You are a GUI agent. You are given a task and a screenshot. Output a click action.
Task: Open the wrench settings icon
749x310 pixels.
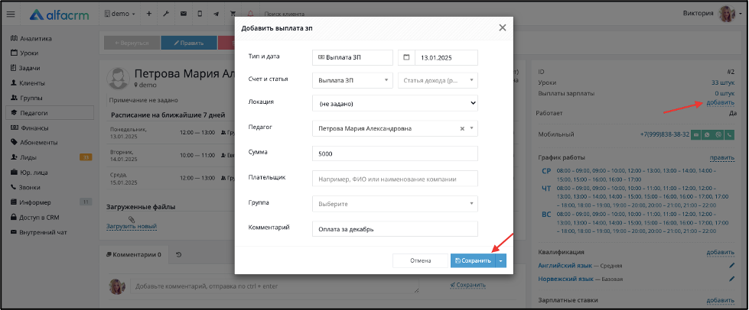pyautogui.click(x=166, y=14)
